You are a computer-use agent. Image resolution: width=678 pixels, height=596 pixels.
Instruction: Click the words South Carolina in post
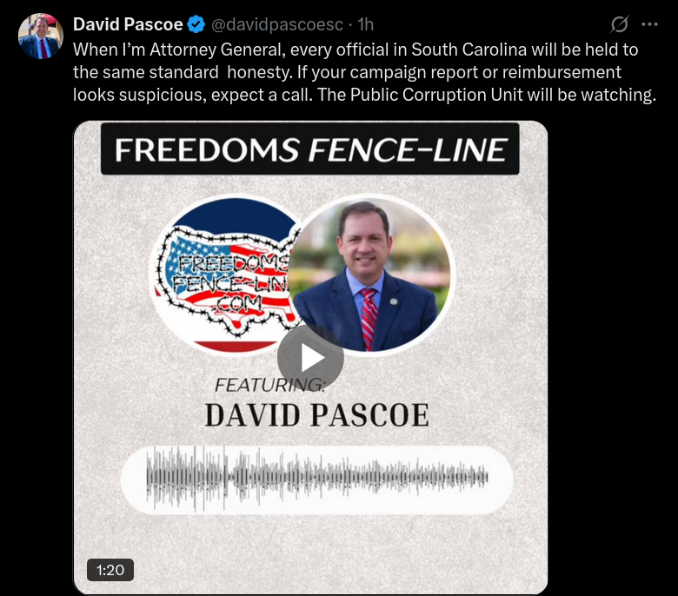[469, 50]
